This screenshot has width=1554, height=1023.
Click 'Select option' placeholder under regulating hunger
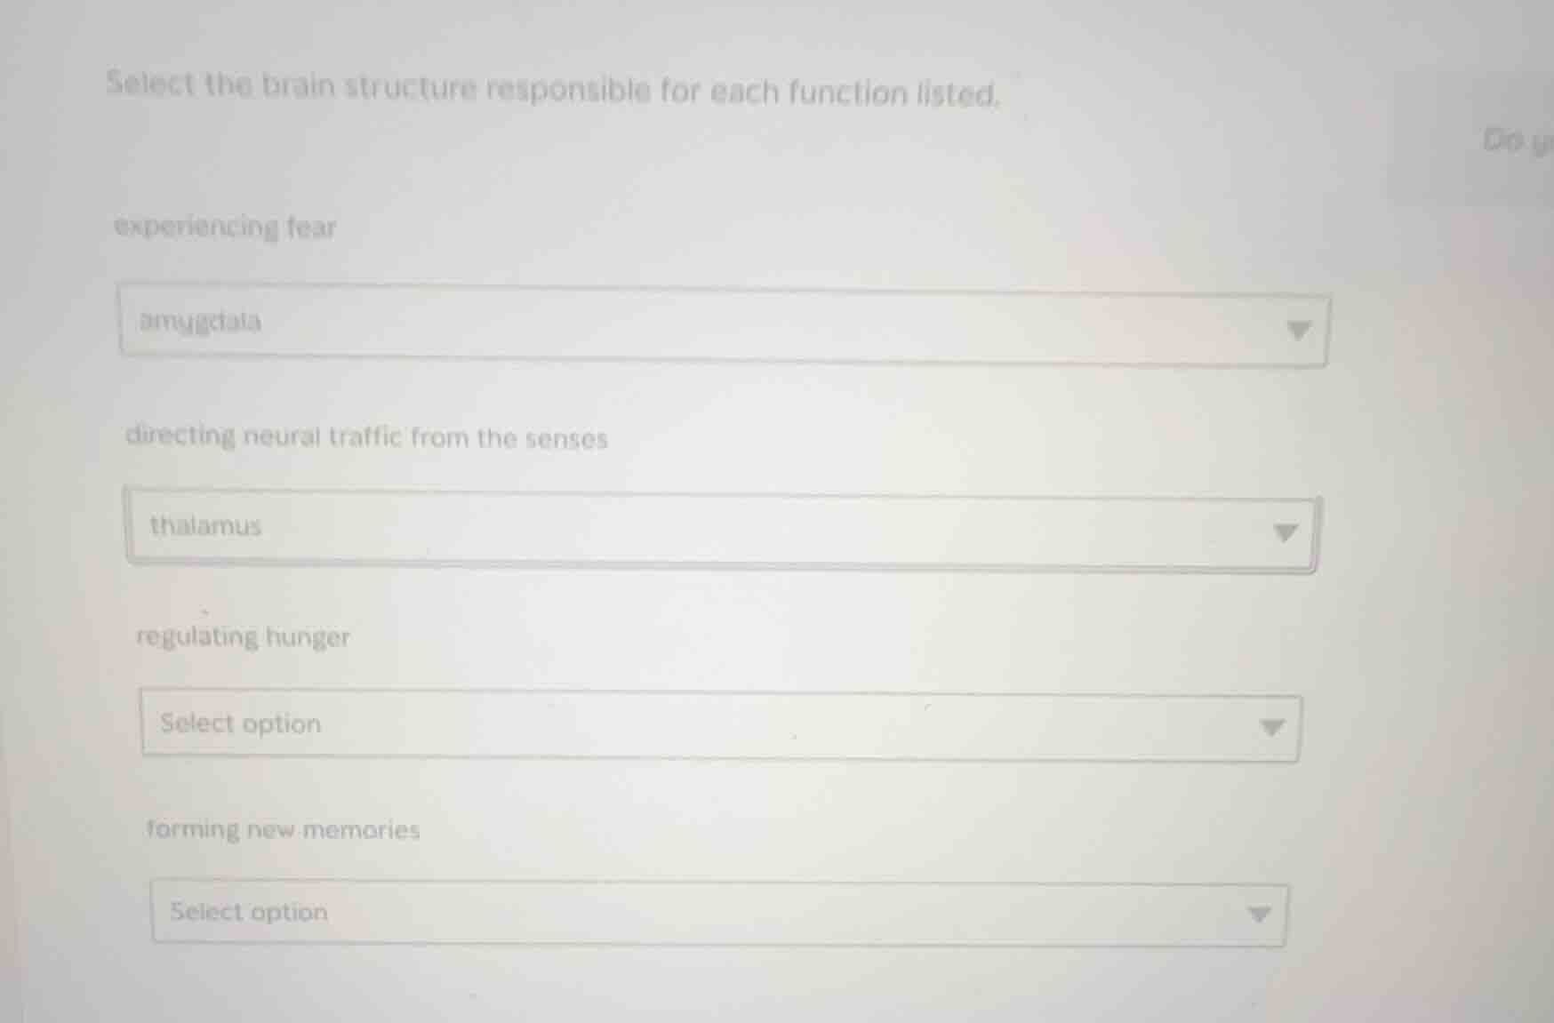tap(240, 723)
